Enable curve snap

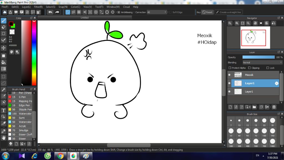(x=102, y=12)
